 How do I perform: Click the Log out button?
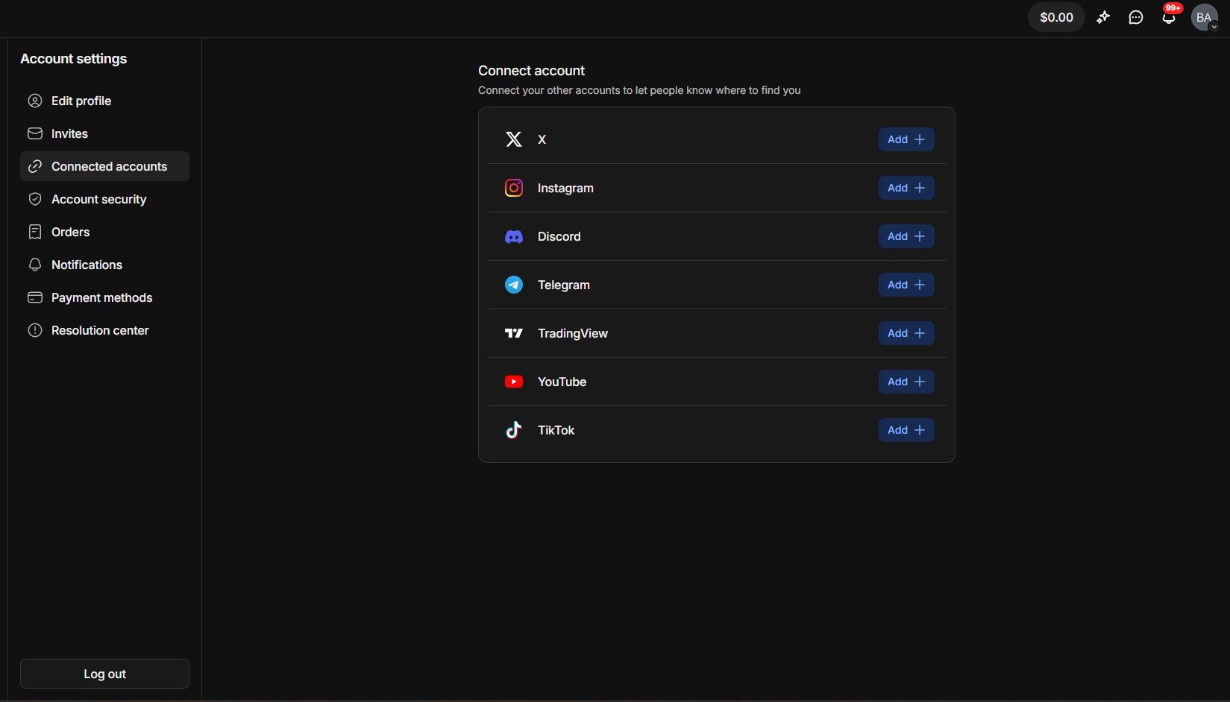pos(104,674)
